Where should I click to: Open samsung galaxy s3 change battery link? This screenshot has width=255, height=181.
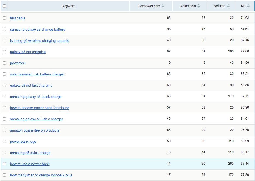pos(37,30)
